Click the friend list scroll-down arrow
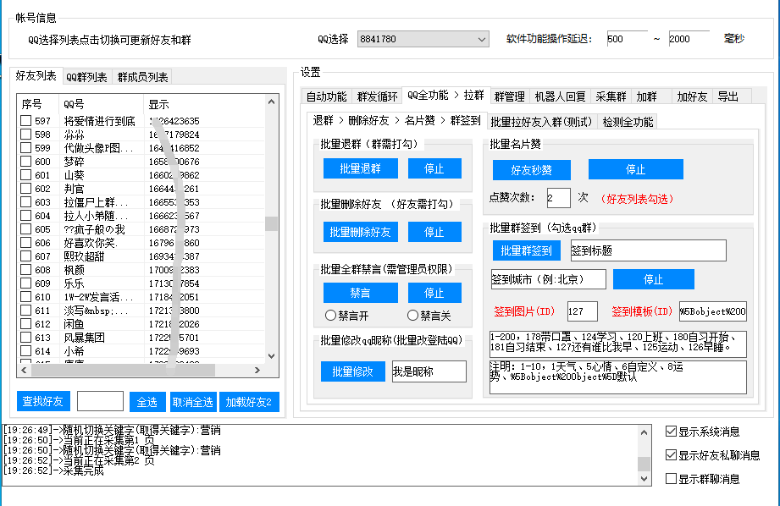The image size is (780, 506). point(271,355)
